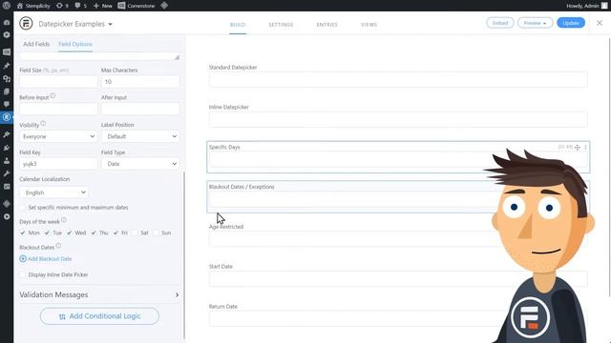Click Howdy, Admin account menu
The height and width of the screenshot is (343, 611).
(x=587, y=6)
